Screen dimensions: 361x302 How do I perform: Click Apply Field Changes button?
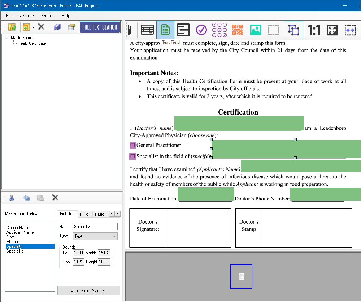pyautogui.click(x=89, y=291)
